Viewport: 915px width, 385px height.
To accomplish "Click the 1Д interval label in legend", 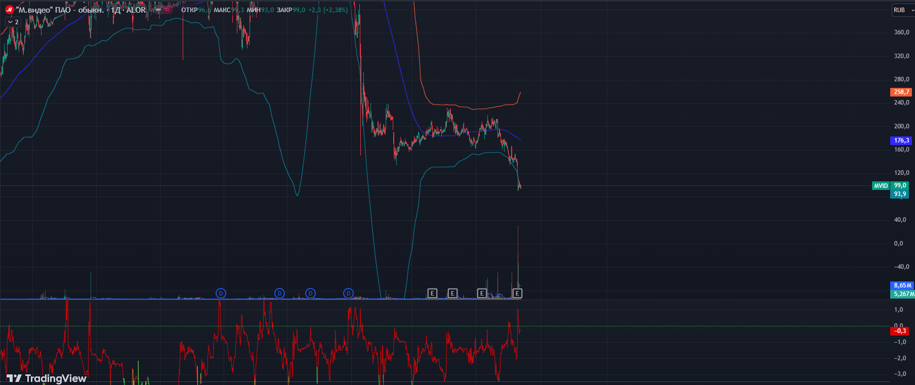I will (116, 10).
